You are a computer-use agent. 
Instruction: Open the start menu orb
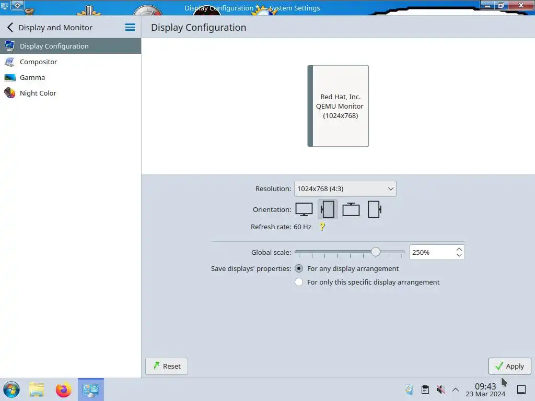11,390
